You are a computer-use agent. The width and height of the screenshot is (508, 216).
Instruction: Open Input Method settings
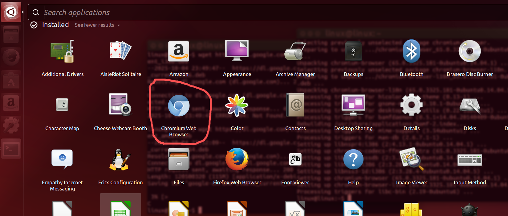(x=469, y=160)
